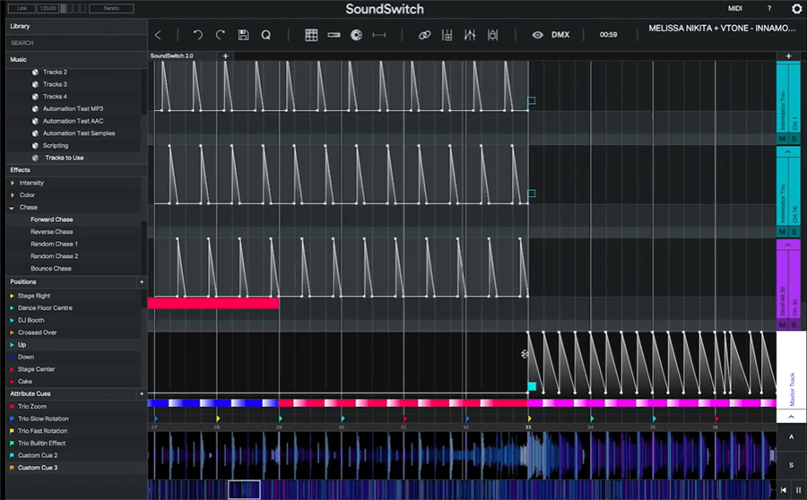The width and height of the screenshot is (807, 500).
Task: Expand the Intensity effects group
Action: click(x=13, y=183)
